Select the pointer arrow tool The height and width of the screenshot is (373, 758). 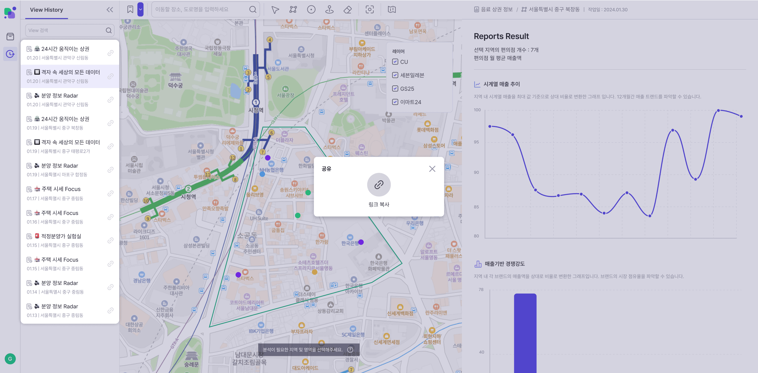(275, 10)
